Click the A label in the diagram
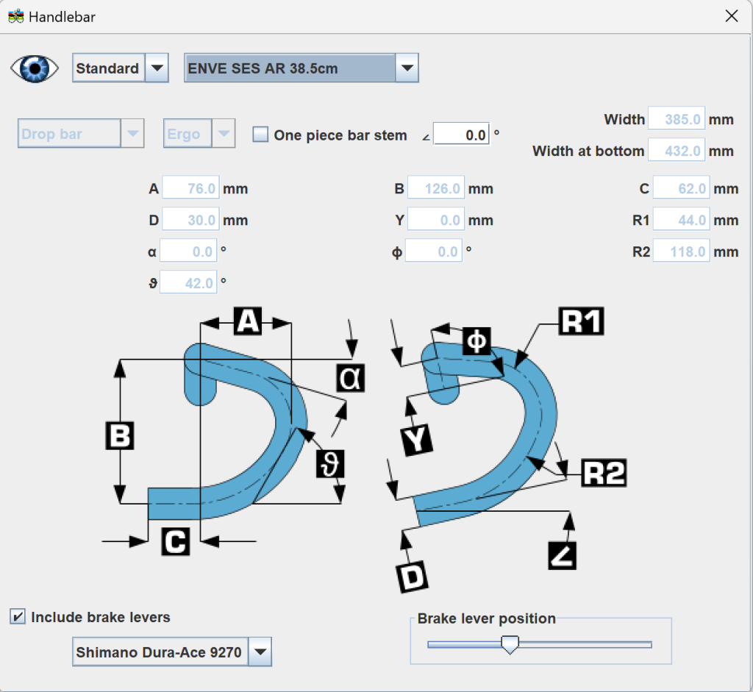Screen dimensions: 753x692 click(x=248, y=321)
